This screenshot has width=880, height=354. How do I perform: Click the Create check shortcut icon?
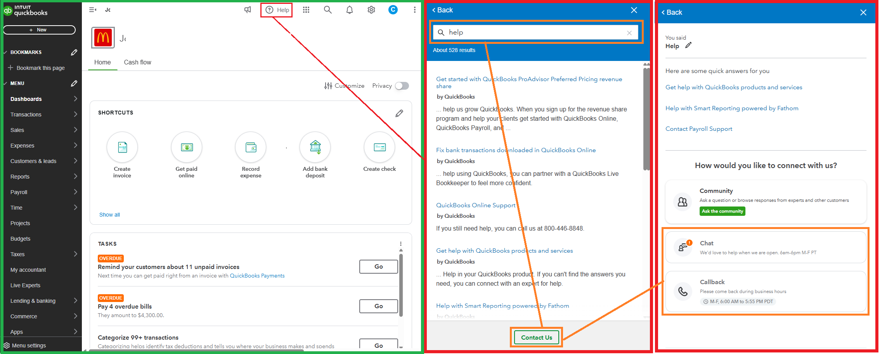pyautogui.click(x=379, y=147)
